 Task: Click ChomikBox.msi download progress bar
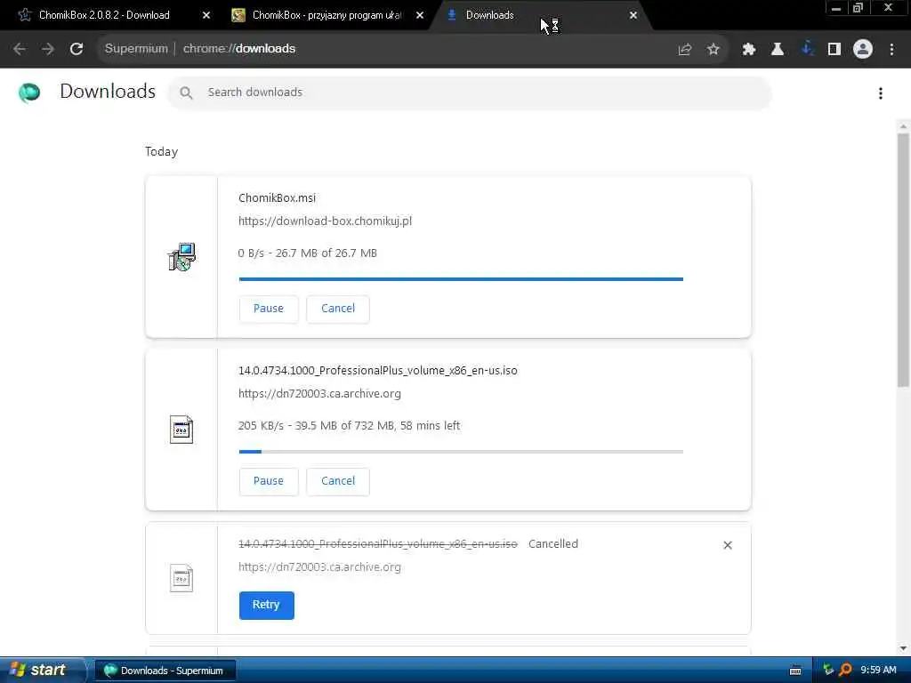[461, 278]
